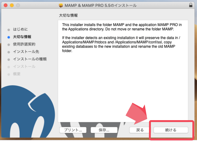Close the installer with red button
Screen dimensions: 197x141
pos(6,5)
